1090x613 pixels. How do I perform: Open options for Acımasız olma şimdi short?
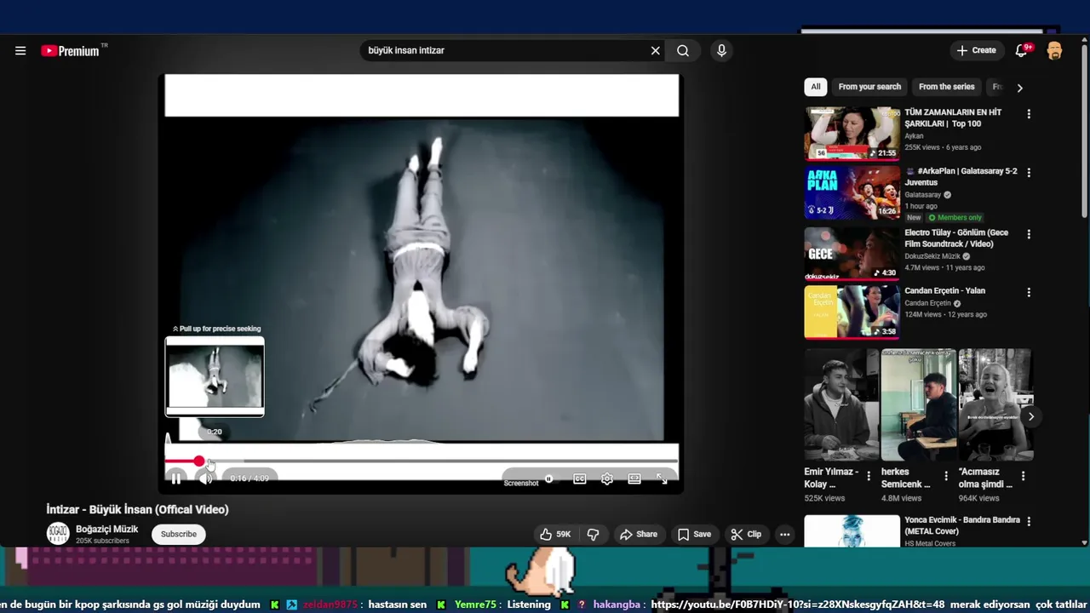[x=1023, y=476]
